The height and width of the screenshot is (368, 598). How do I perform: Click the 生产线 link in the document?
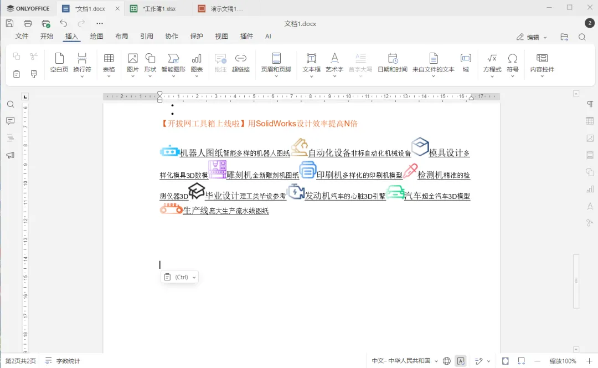pyautogui.click(x=195, y=211)
